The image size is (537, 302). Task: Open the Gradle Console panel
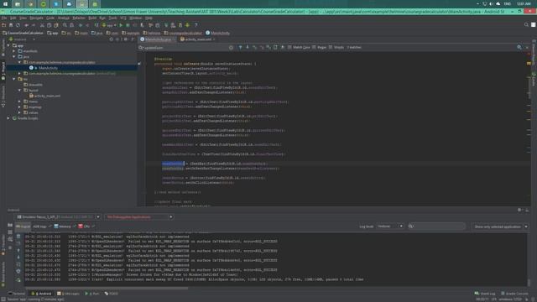514,294
